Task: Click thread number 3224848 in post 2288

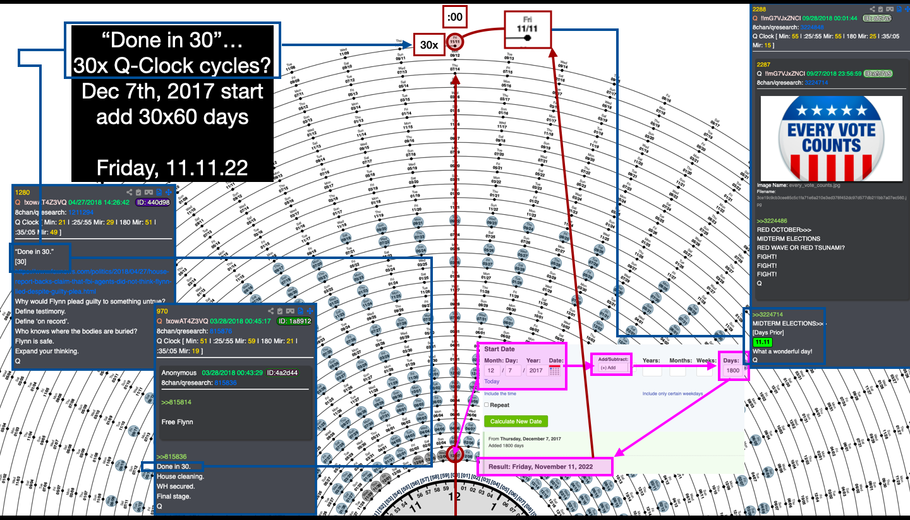Action: pyautogui.click(x=812, y=27)
